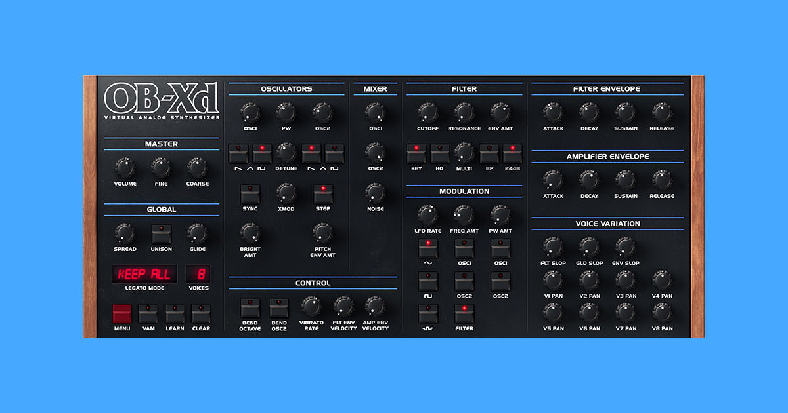Click the NOISE knob in Mixer
This screenshot has height=413, width=788.
376,193
